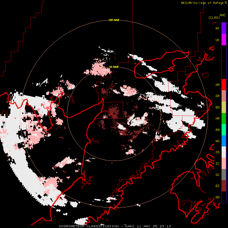Click the HHC product code label

(222, 15)
